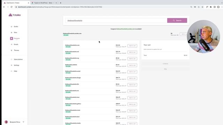Click the browser forward arrow
The image size is (223, 125).
pos(8,7)
